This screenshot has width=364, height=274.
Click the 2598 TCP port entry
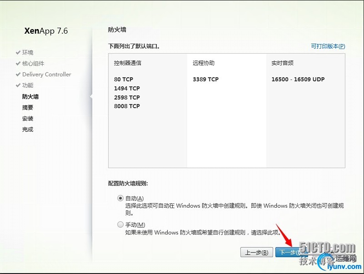pyautogui.click(x=127, y=98)
